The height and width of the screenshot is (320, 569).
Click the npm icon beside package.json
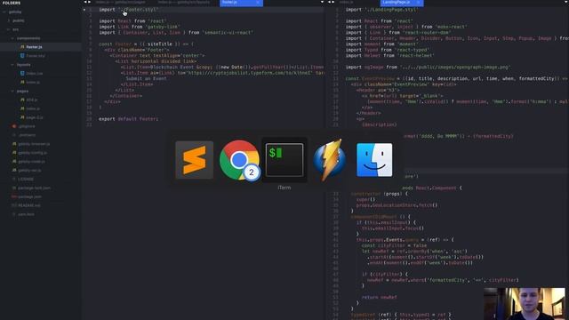(x=14, y=196)
